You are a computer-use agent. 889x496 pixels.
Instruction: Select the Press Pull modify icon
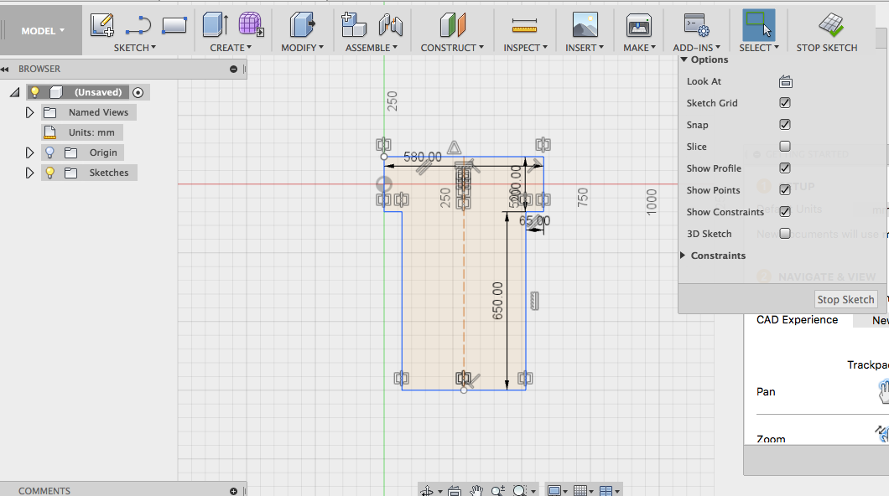click(302, 25)
